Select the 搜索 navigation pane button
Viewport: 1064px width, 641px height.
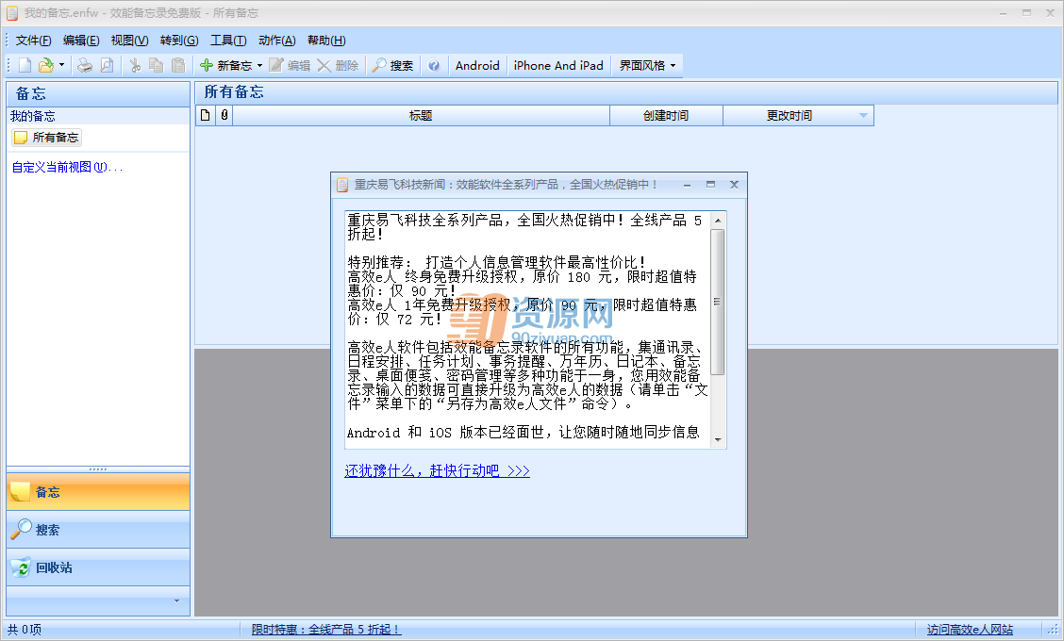(x=98, y=530)
